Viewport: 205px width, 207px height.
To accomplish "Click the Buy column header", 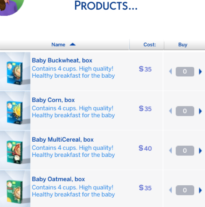I will [183, 45].
